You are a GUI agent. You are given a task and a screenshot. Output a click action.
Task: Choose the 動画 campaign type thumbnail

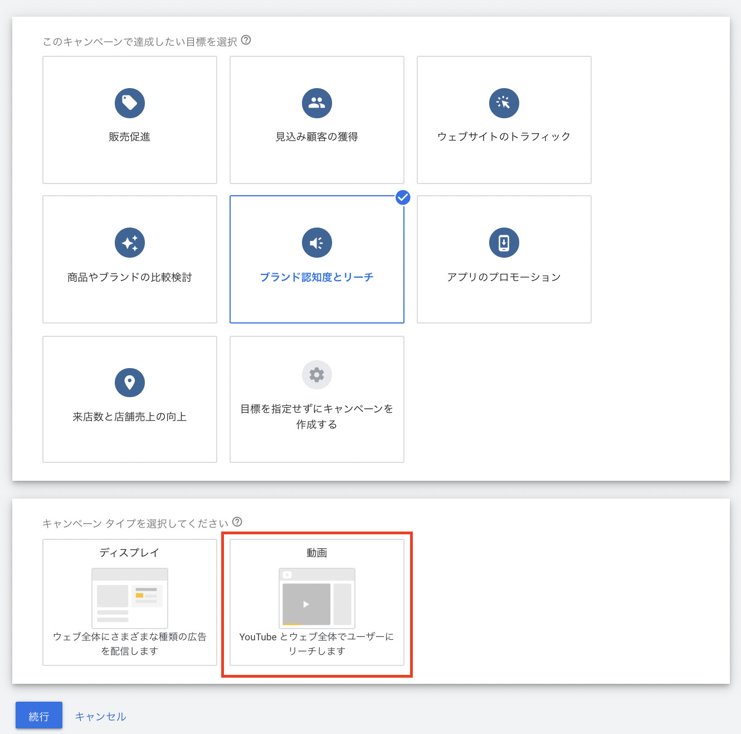point(317,598)
